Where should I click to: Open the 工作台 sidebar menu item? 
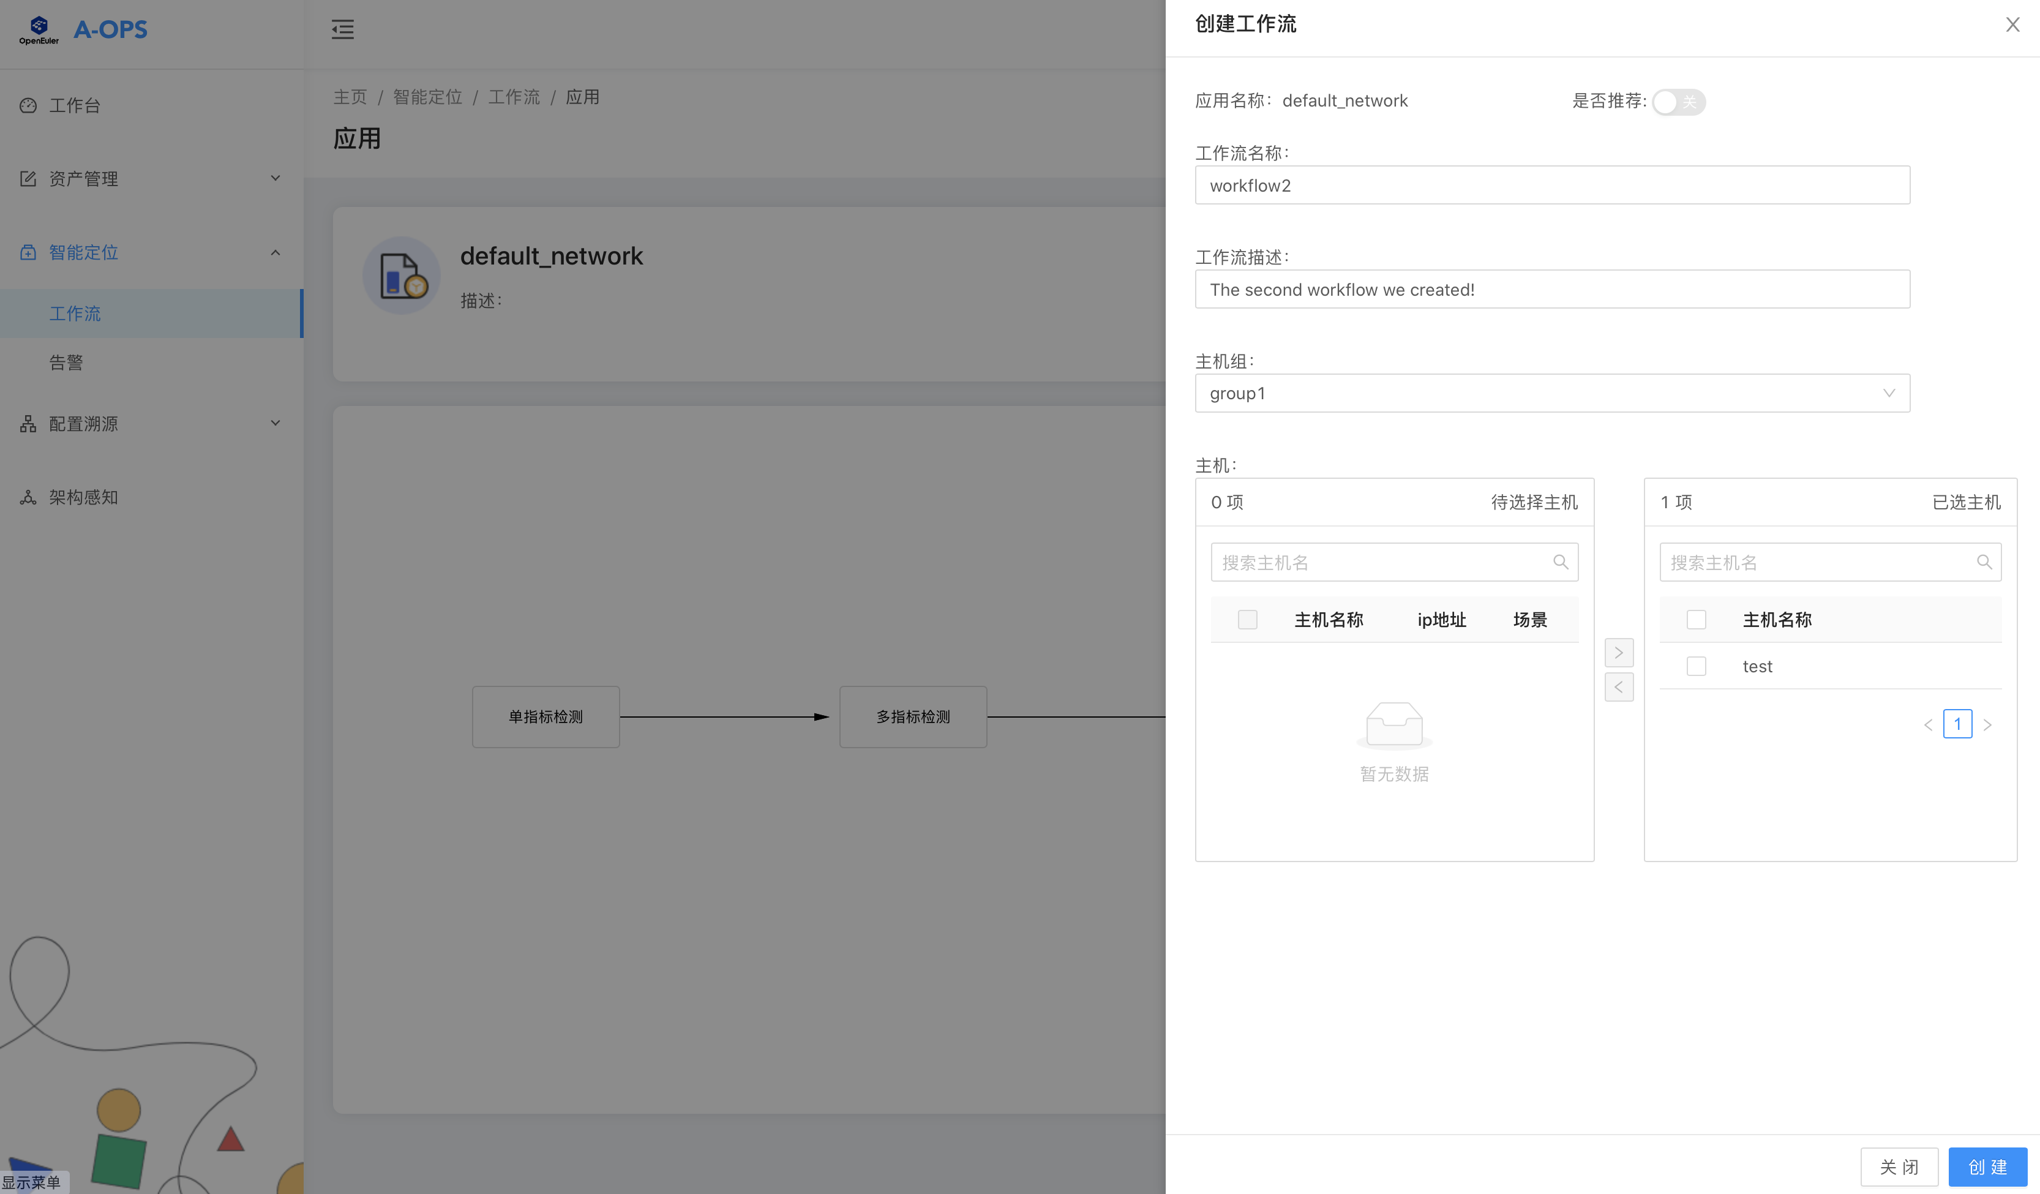click(x=75, y=105)
